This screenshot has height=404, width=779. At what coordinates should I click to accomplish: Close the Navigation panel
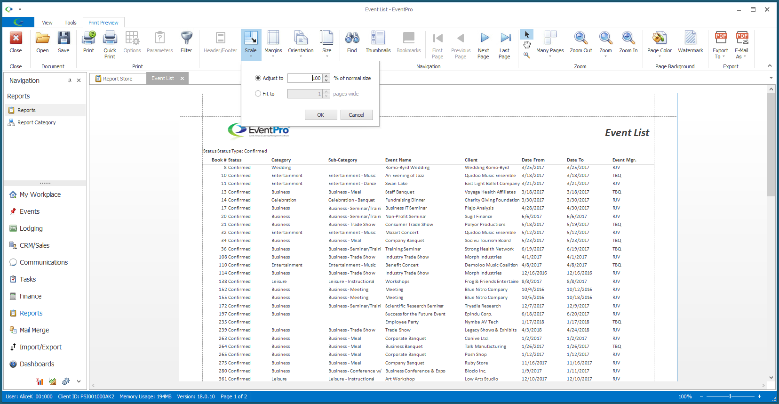[79, 81]
